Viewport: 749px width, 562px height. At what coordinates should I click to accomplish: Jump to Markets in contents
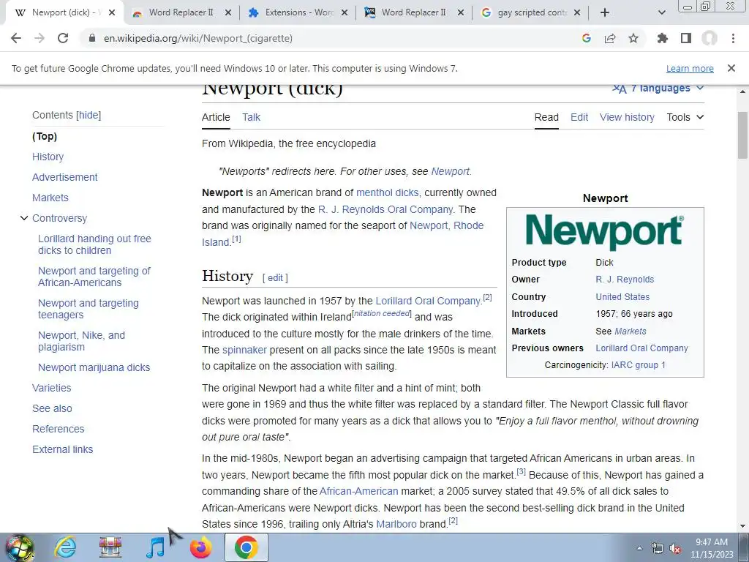50,198
